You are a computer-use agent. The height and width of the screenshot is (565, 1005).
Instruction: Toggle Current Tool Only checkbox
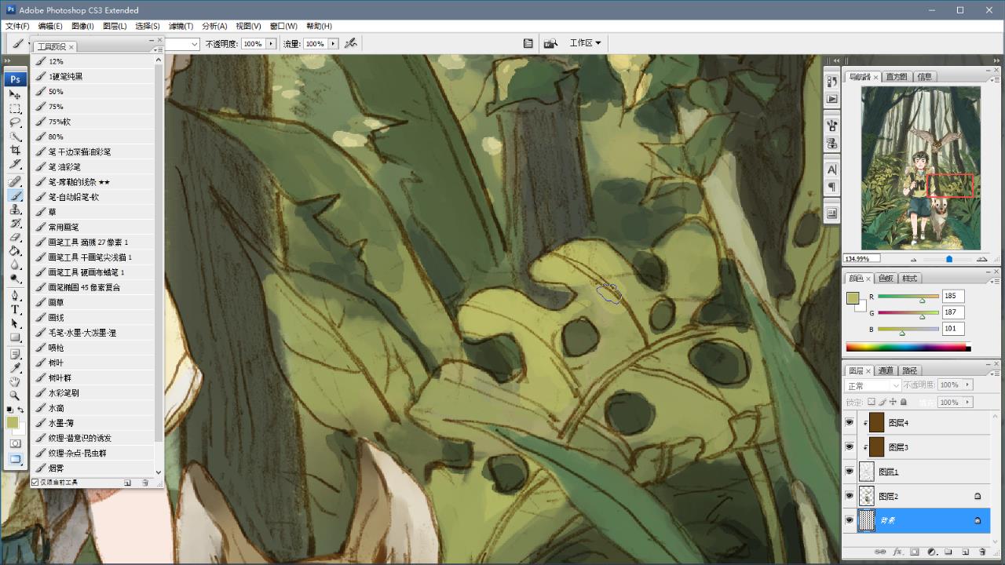pyautogui.click(x=35, y=482)
